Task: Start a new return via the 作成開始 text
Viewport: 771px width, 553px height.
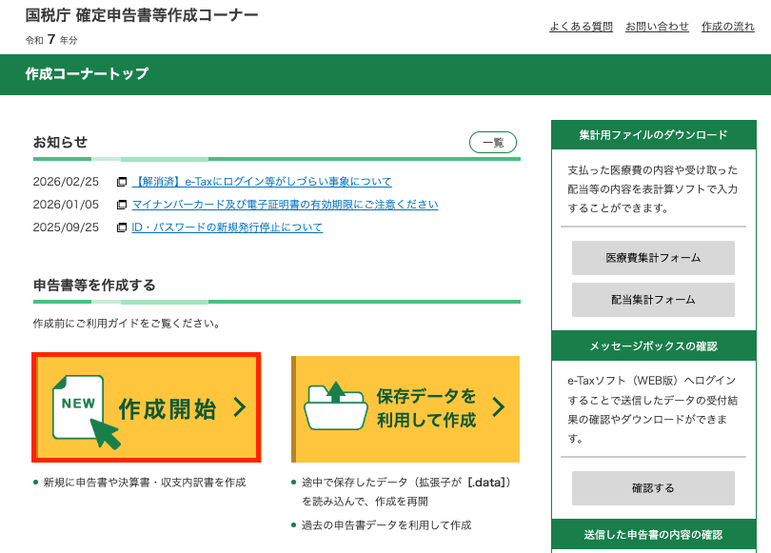Action: 168,409
